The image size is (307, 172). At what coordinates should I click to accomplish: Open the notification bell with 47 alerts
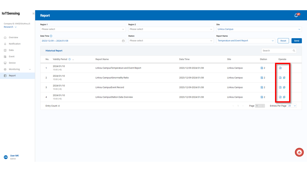[x=296, y=15]
